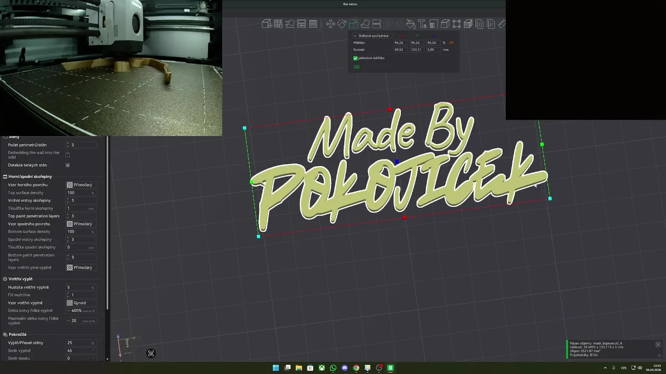This screenshot has width=666, height=374.
Task: Open Vzor vnitřní plné výplně dropdown
Action: point(81,268)
